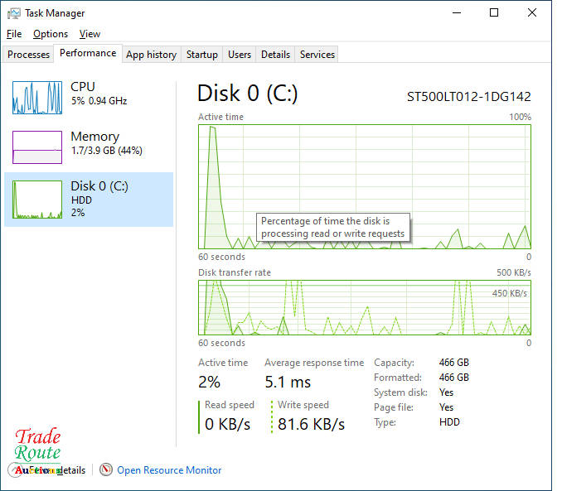Click the Task Manager title bar icon
Screen dimensions: 562x491
coord(14,13)
